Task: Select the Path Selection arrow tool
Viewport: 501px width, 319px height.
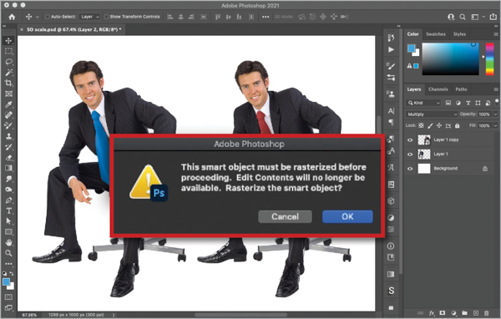Action: (x=8, y=221)
